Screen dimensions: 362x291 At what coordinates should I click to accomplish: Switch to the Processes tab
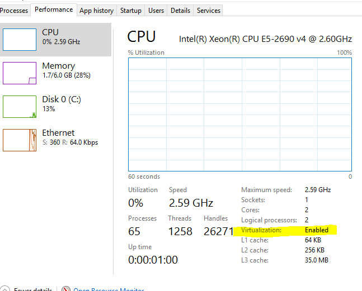pyautogui.click(x=13, y=11)
